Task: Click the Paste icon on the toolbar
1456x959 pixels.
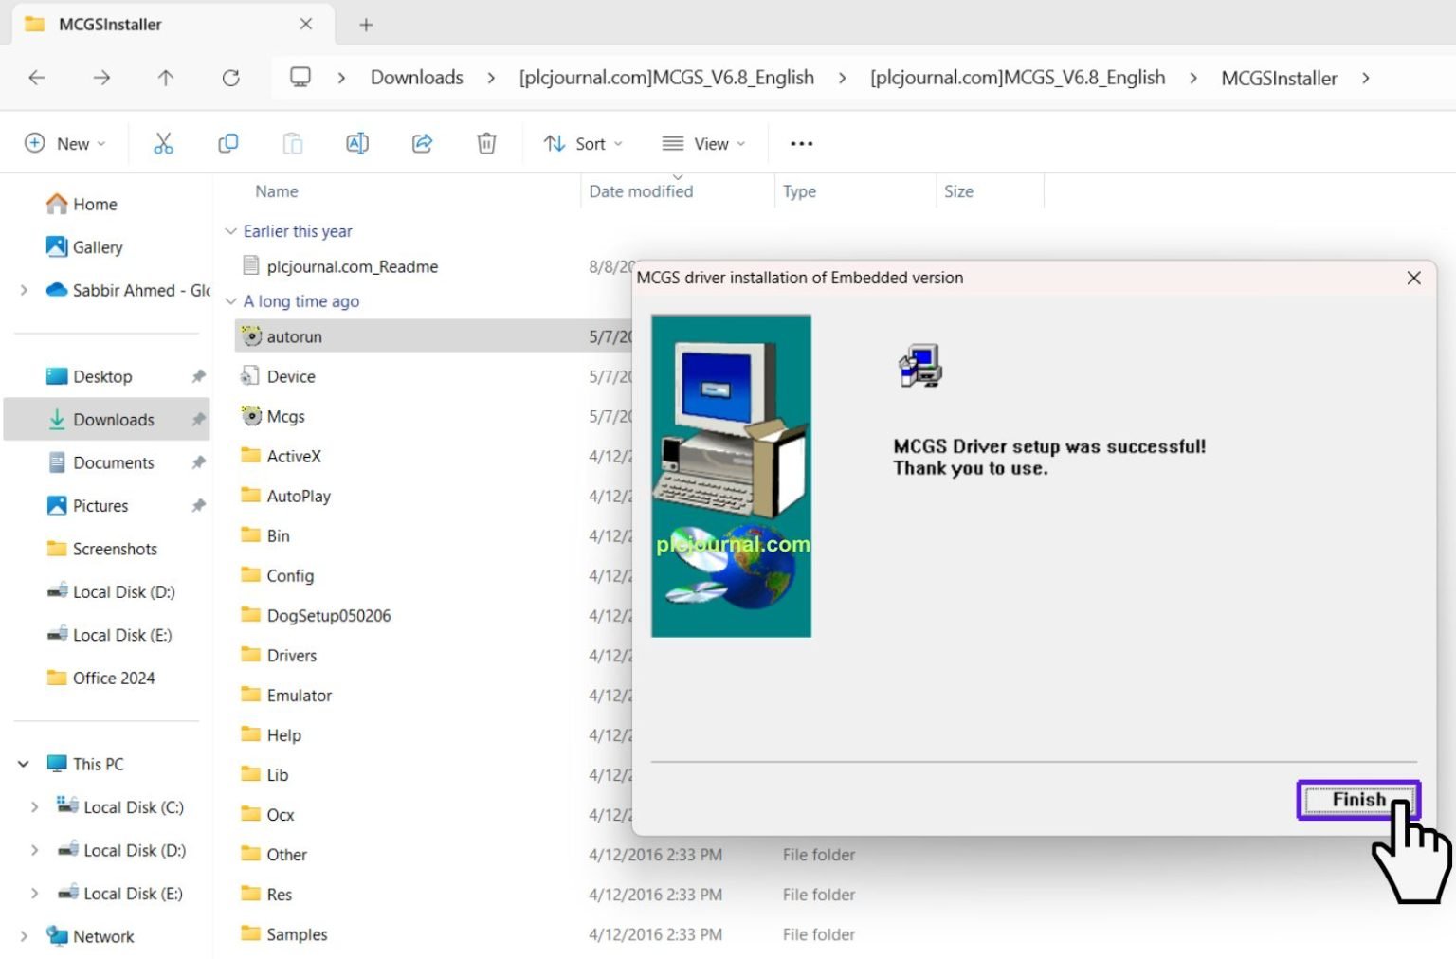Action: (292, 143)
